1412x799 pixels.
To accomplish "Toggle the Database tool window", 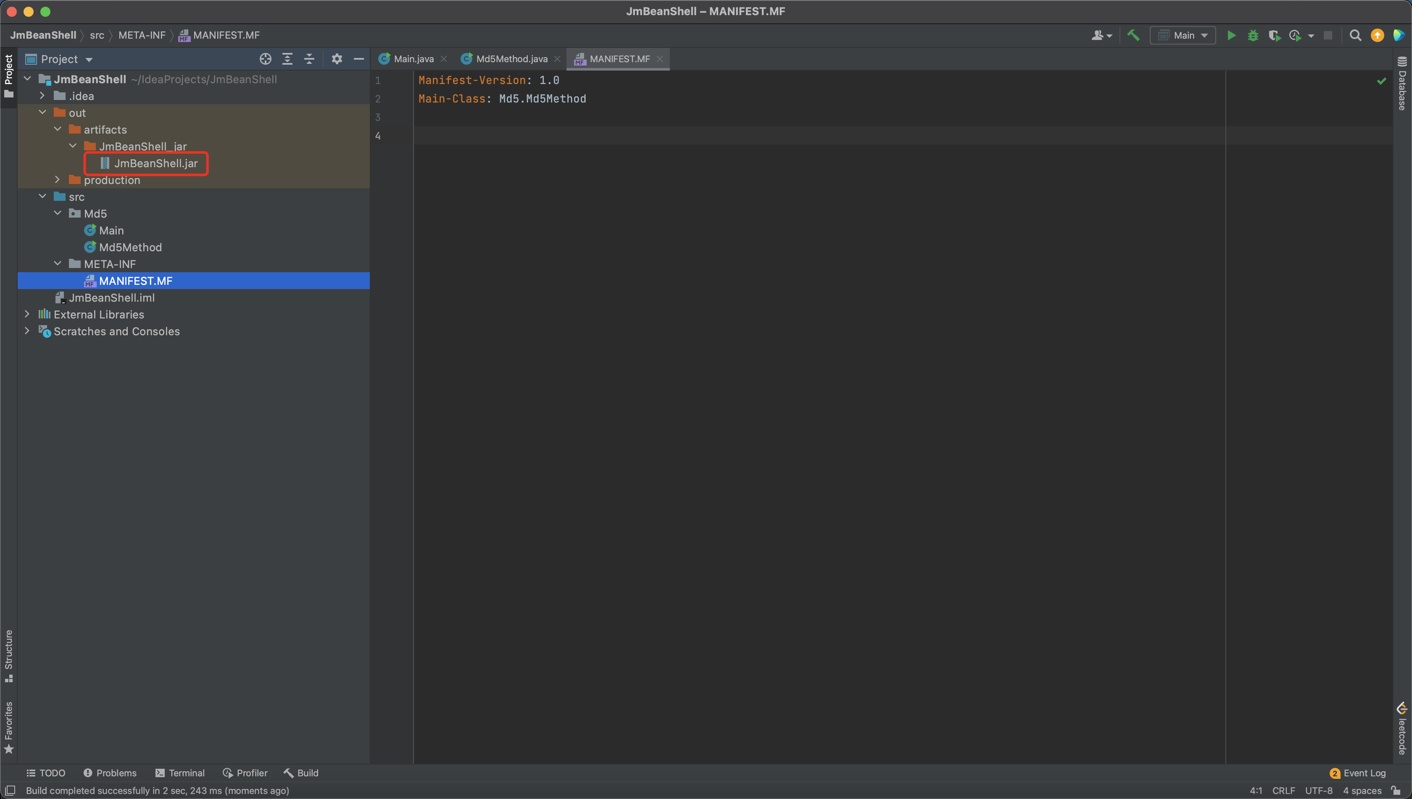I will coord(1403,83).
